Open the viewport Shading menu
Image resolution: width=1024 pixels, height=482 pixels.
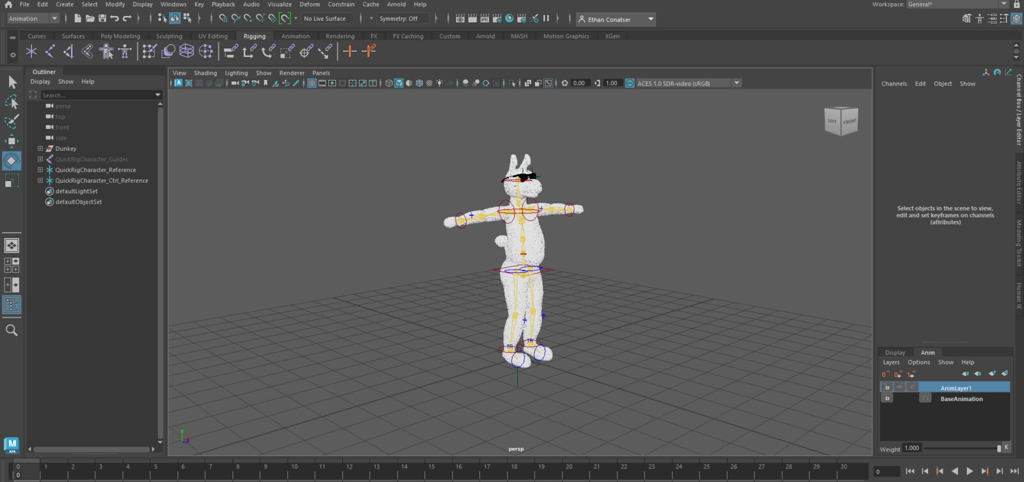click(x=205, y=73)
